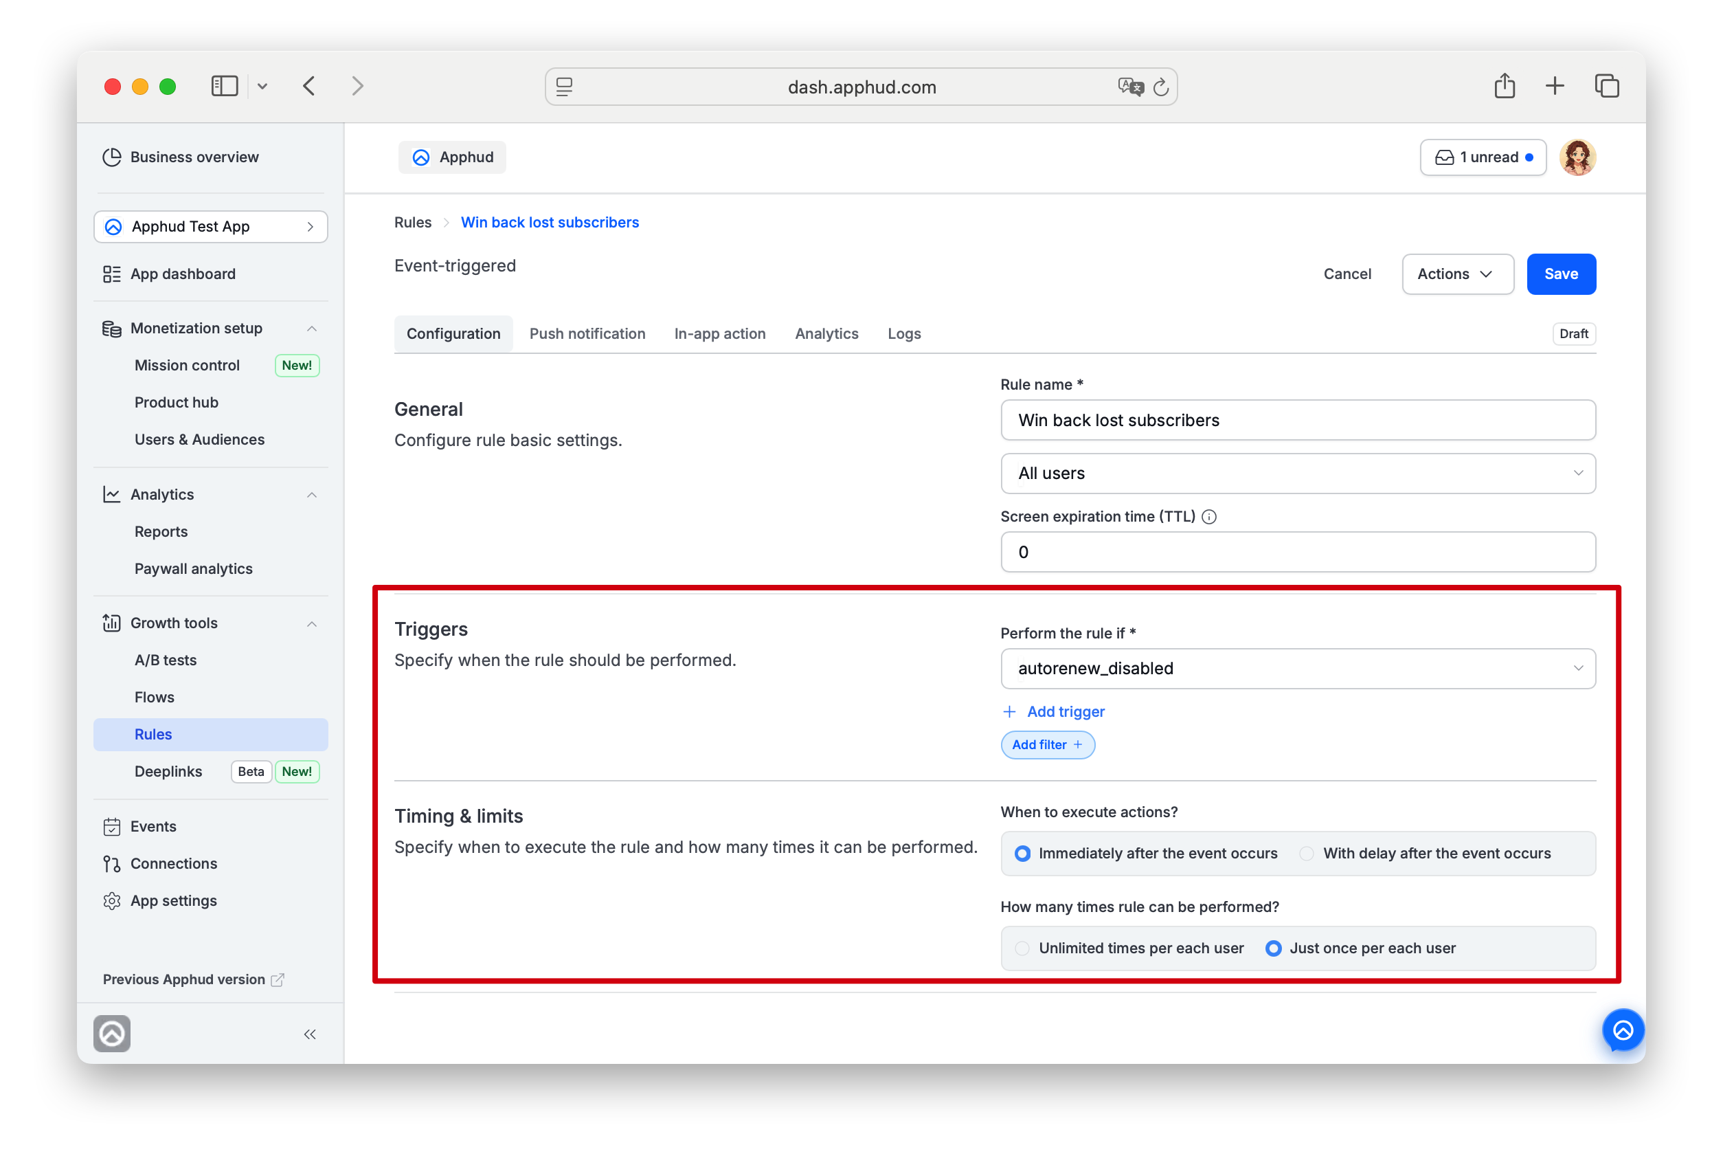This screenshot has width=1723, height=1167.
Task: Select Immediately after the event occurs
Action: pyautogui.click(x=1022, y=854)
